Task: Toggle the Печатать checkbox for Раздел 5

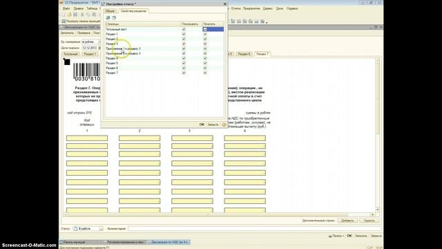Action: tap(205, 63)
